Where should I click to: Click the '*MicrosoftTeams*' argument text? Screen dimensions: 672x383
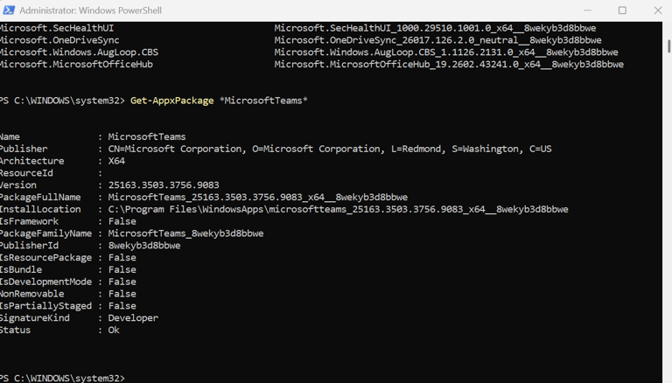[263, 101]
